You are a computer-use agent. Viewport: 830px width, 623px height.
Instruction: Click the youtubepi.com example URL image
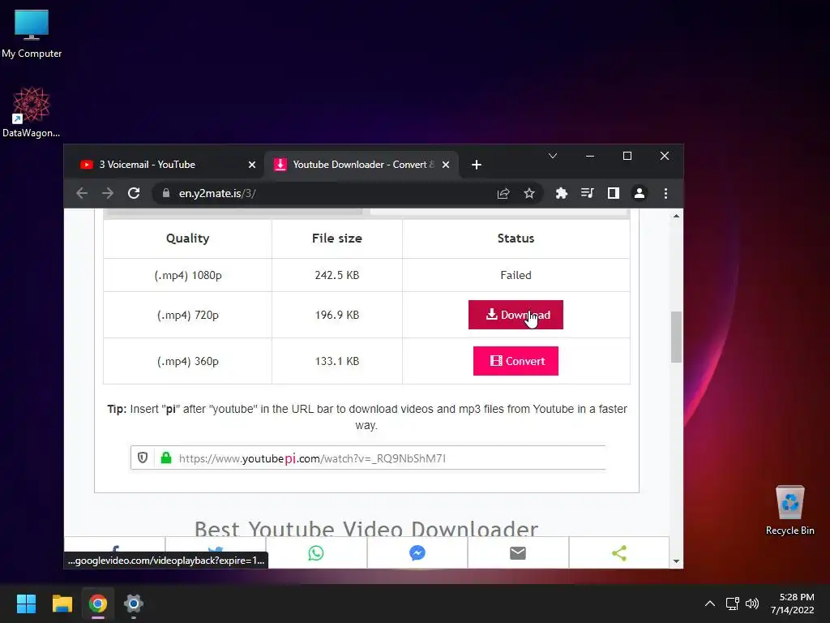(x=368, y=458)
